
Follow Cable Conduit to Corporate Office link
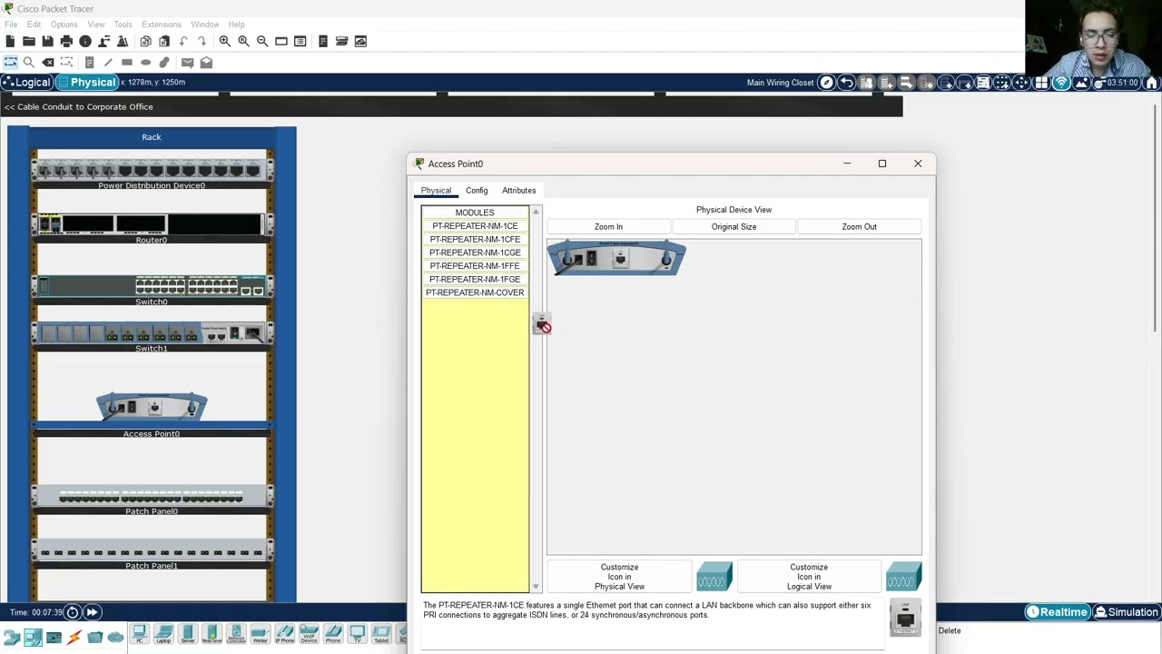(x=79, y=107)
